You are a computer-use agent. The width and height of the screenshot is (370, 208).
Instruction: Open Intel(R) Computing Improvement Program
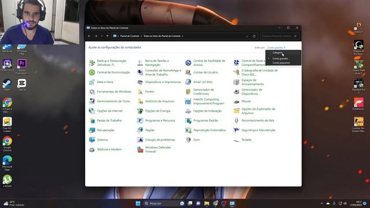[x=205, y=102]
